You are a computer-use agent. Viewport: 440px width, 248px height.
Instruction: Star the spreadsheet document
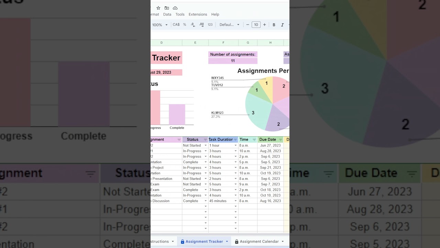[x=158, y=8]
